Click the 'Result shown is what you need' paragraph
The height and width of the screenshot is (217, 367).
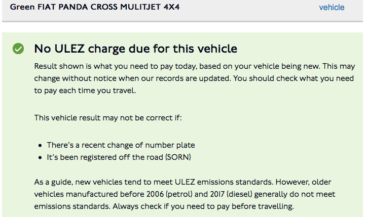[x=195, y=78]
